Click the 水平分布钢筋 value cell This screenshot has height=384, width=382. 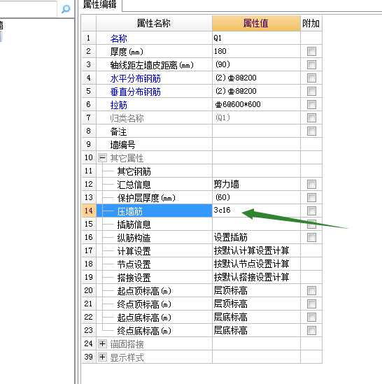click(x=256, y=78)
